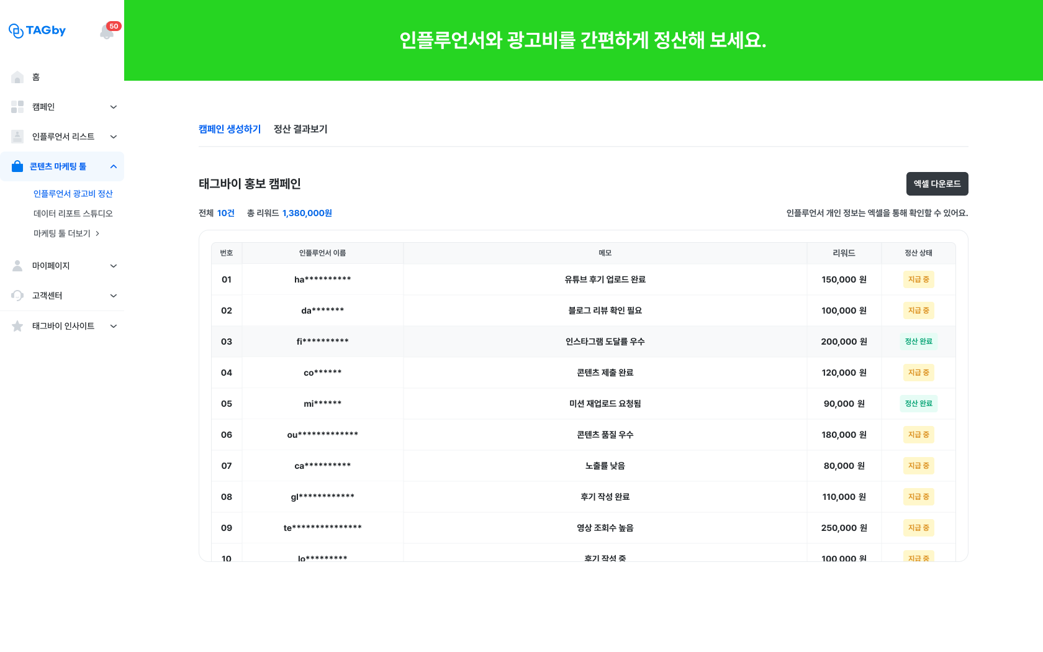The image size is (1043, 652).
Task: Select influencer name mi******
Action: pos(323,404)
